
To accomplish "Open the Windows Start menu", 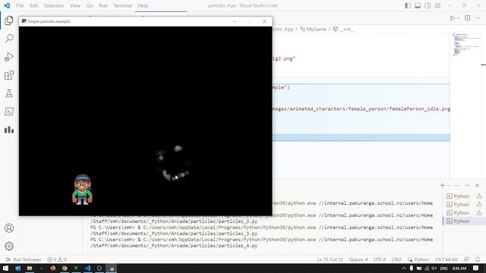I will coord(5,268).
